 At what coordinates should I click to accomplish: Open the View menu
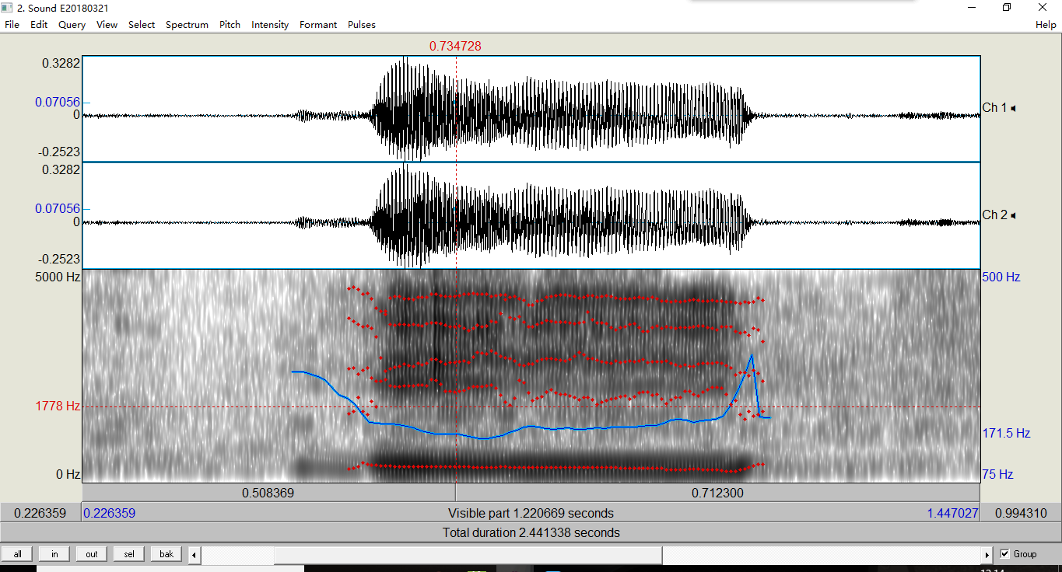pos(107,25)
